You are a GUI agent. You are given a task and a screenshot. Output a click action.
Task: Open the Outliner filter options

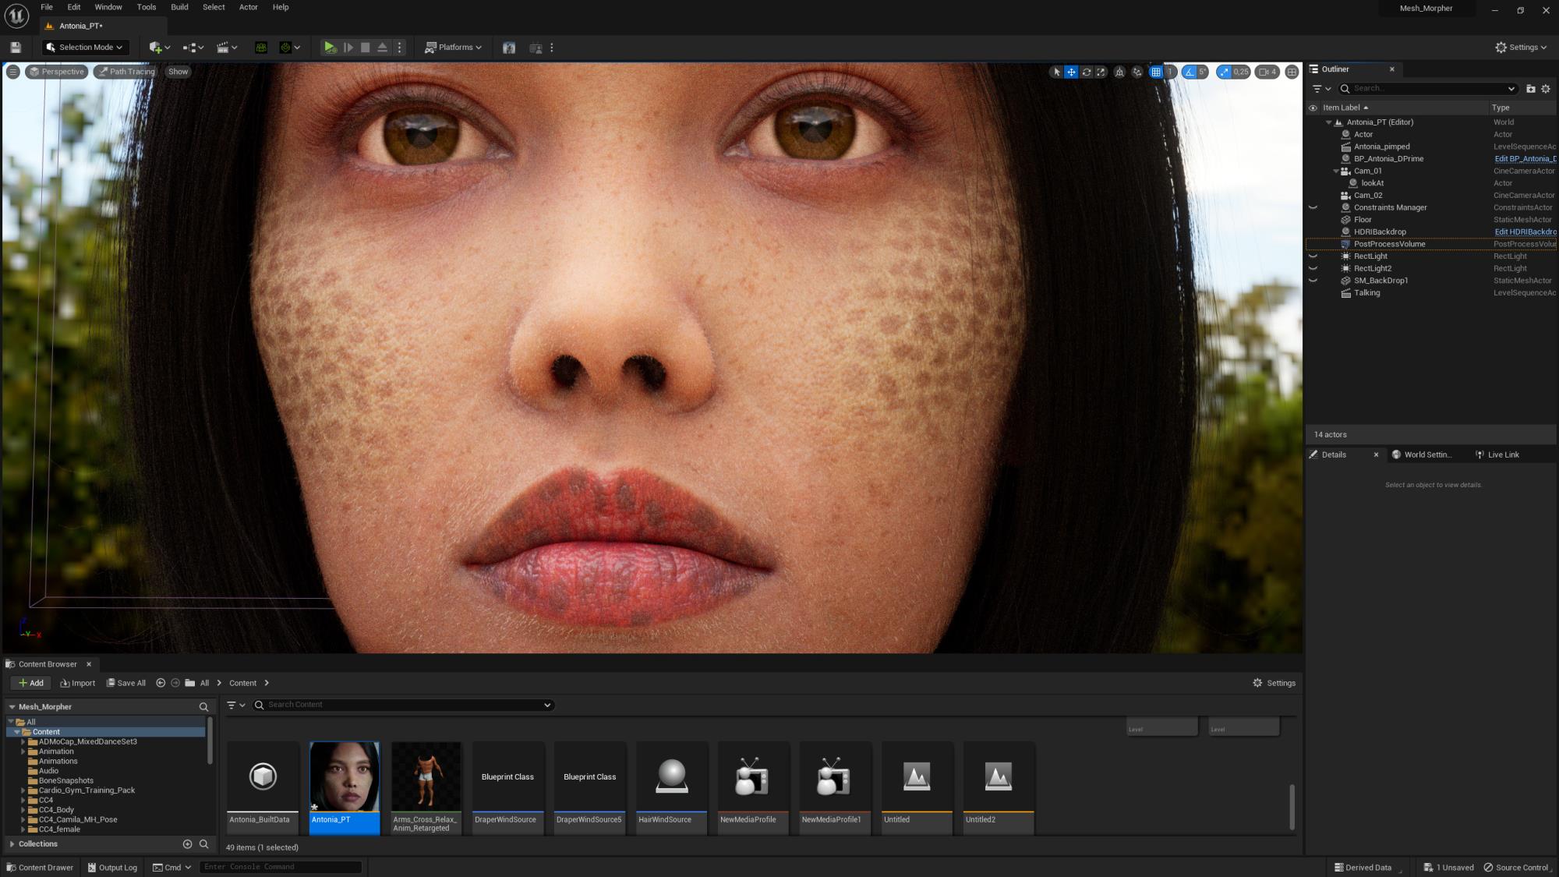click(x=1321, y=89)
